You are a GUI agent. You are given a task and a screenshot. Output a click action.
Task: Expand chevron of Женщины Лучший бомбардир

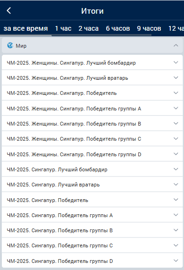tap(176, 62)
